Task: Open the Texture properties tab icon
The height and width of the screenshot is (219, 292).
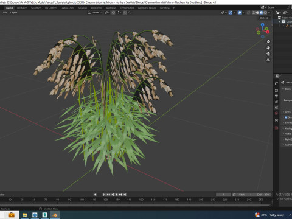Action: tap(276, 128)
